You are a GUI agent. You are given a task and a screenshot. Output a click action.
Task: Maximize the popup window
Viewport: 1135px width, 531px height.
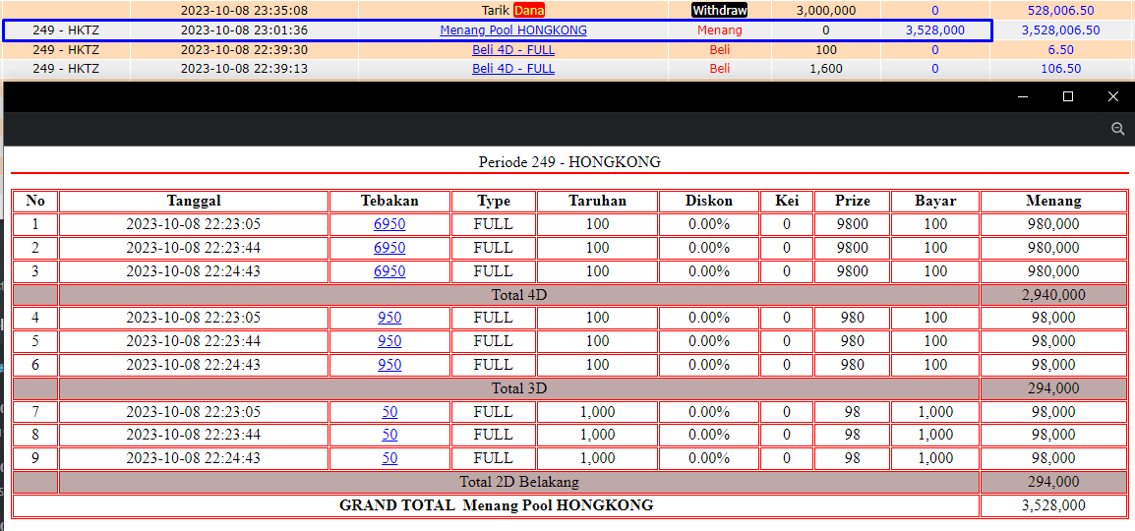click(x=1068, y=97)
